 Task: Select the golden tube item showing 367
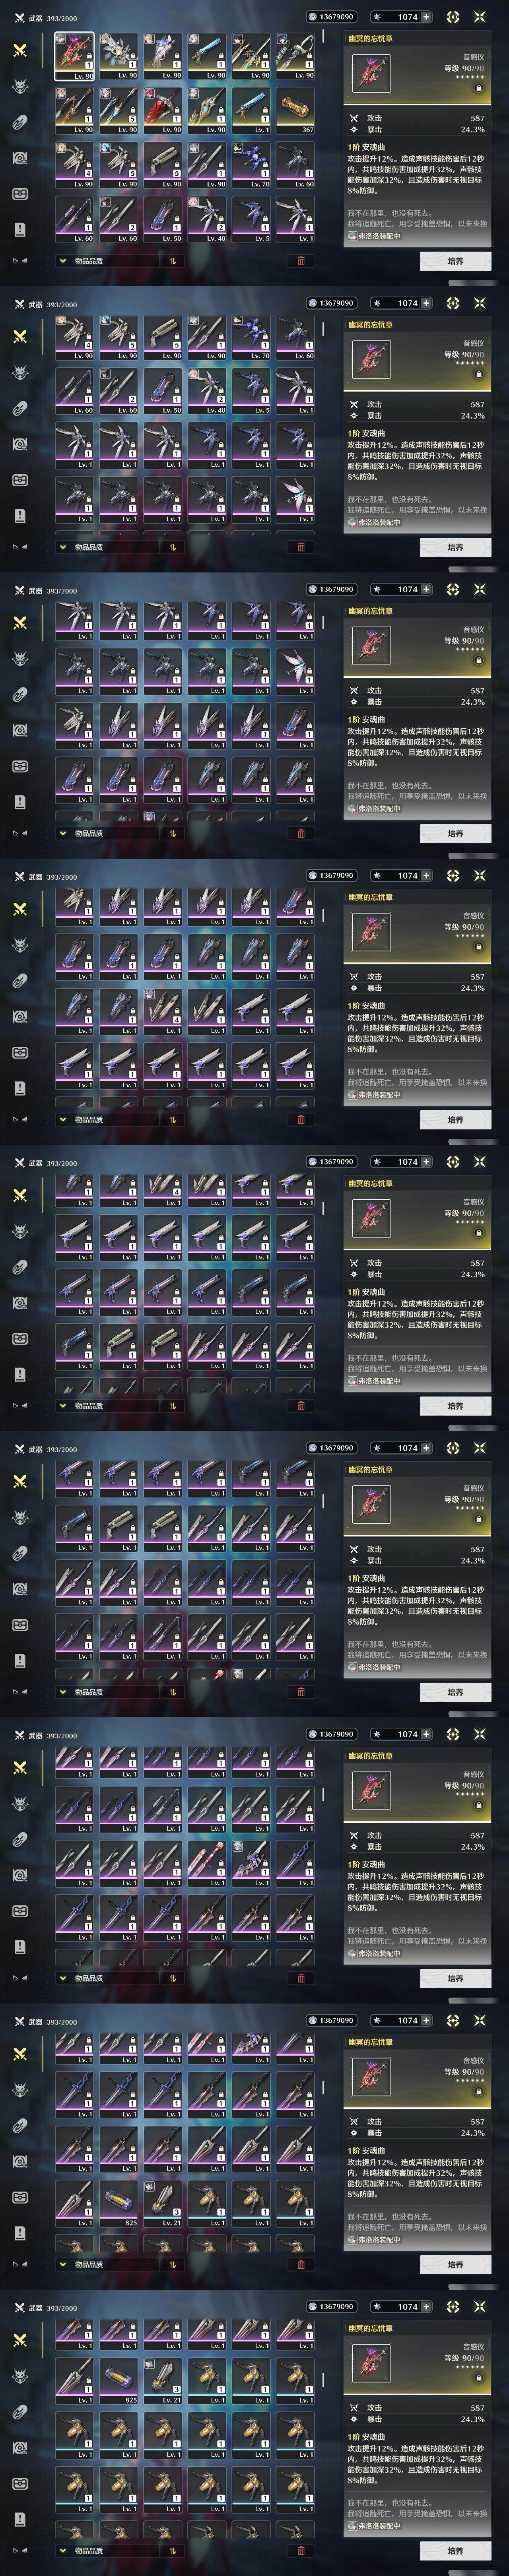click(294, 111)
